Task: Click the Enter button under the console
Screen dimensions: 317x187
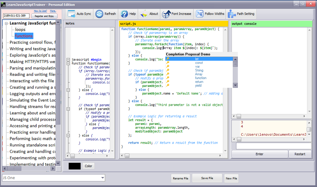Action: coord(259,154)
